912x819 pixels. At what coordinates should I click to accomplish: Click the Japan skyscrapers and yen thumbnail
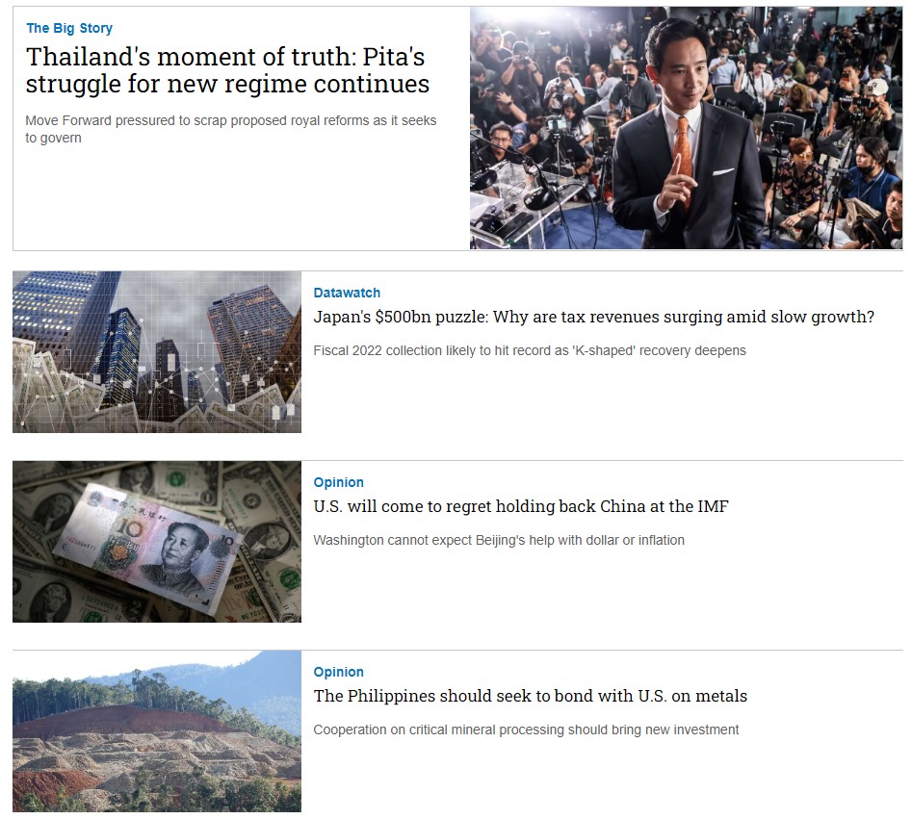click(x=157, y=351)
